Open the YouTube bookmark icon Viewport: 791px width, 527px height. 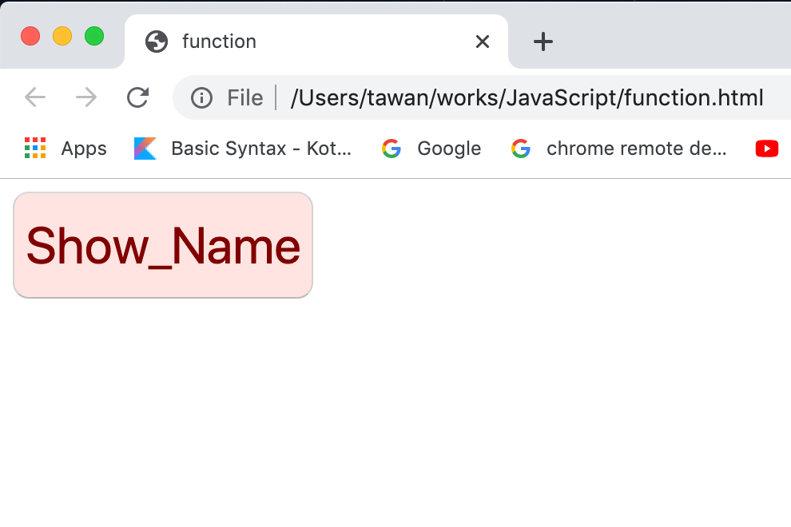pos(767,149)
